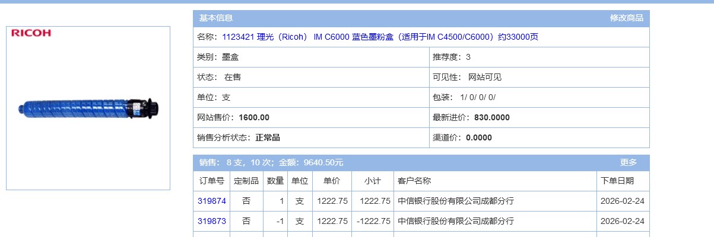The height and width of the screenshot is (237, 714).
Task: Click the 基本信息 section header
Action: (x=215, y=18)
